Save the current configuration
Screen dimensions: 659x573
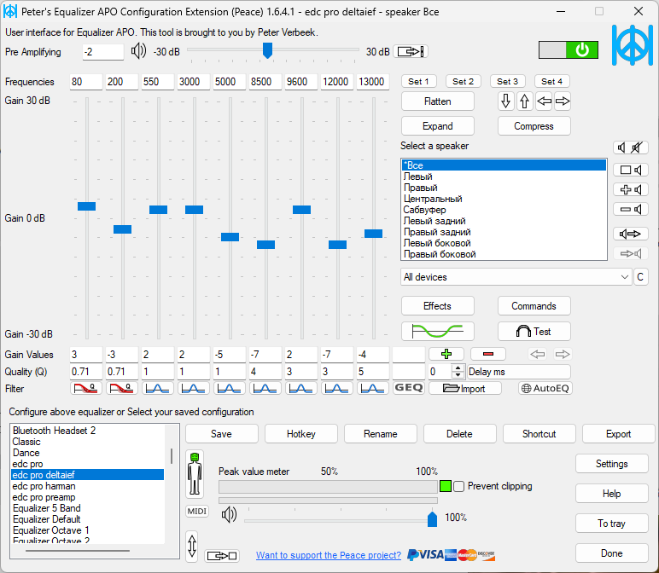coord(221,434)
